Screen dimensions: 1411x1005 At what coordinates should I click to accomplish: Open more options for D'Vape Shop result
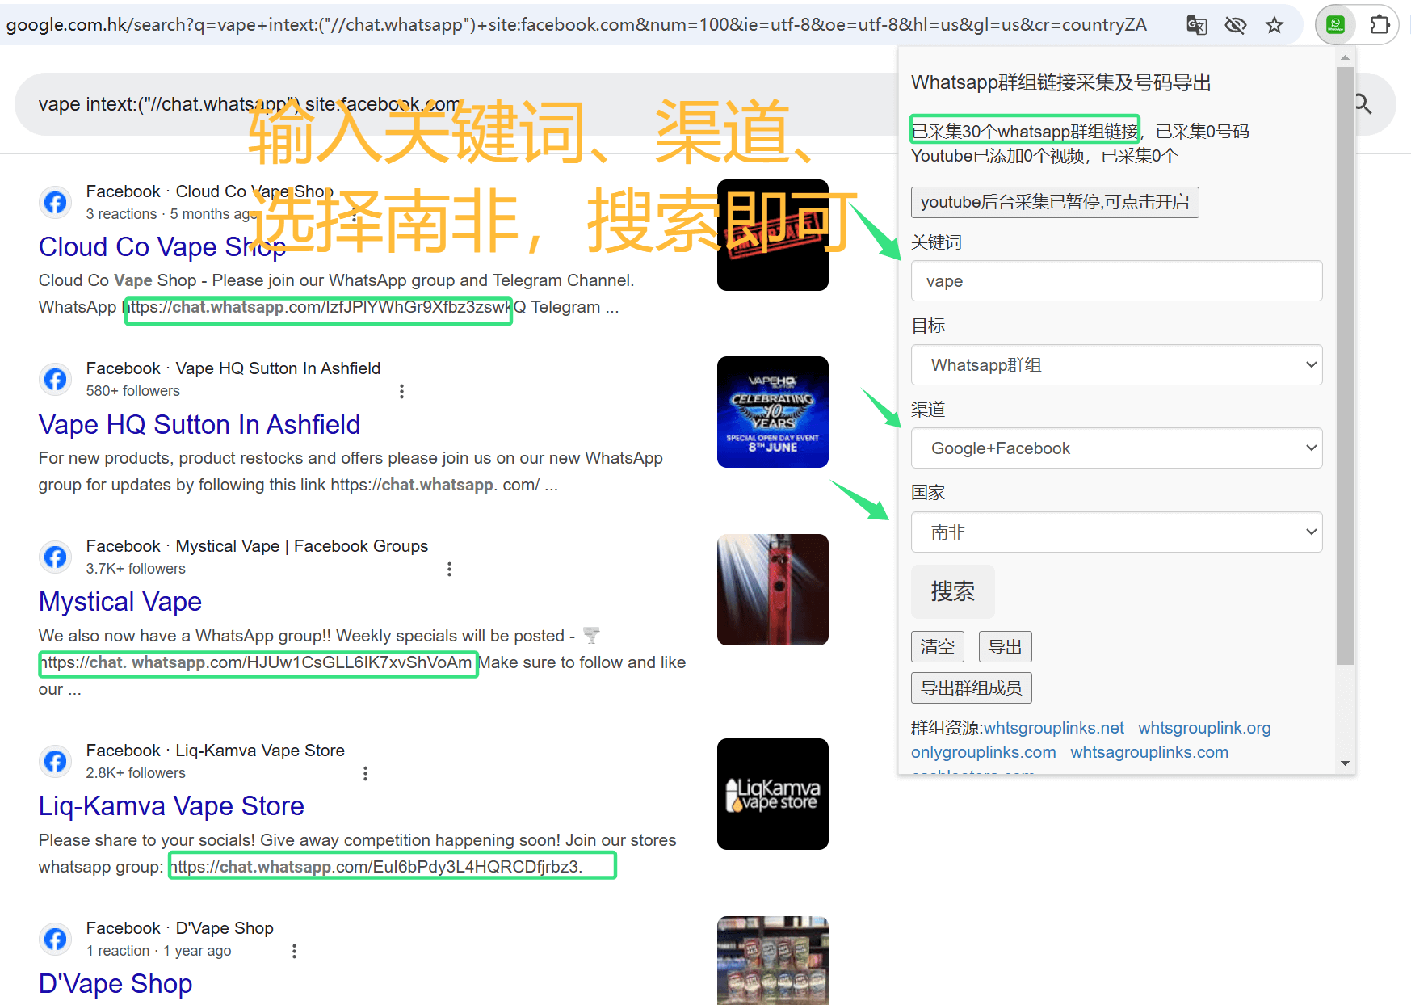[x=294, y=951]
